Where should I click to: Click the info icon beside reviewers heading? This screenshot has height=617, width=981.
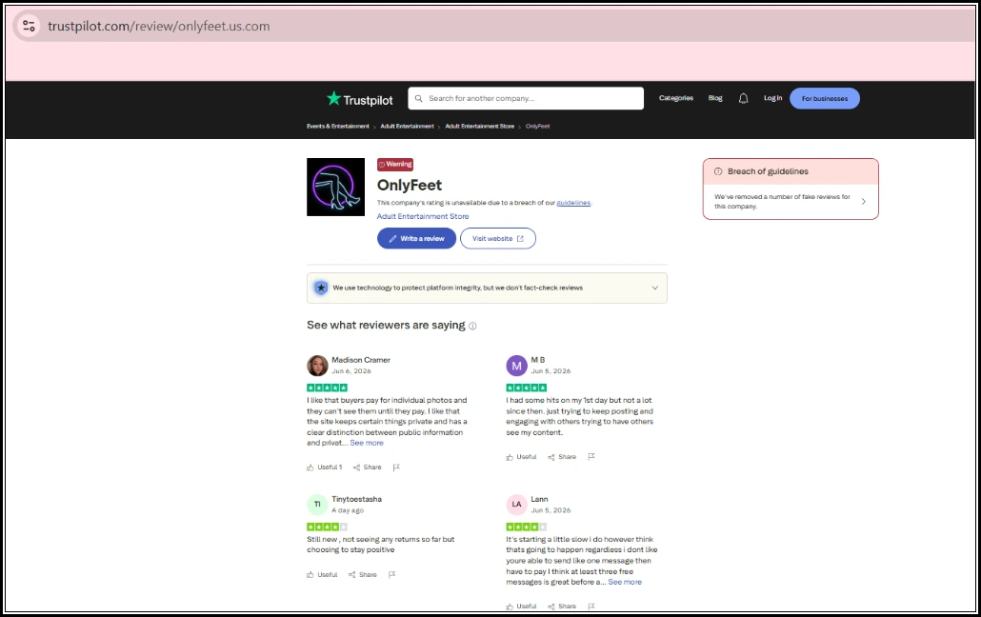(472, 326)
